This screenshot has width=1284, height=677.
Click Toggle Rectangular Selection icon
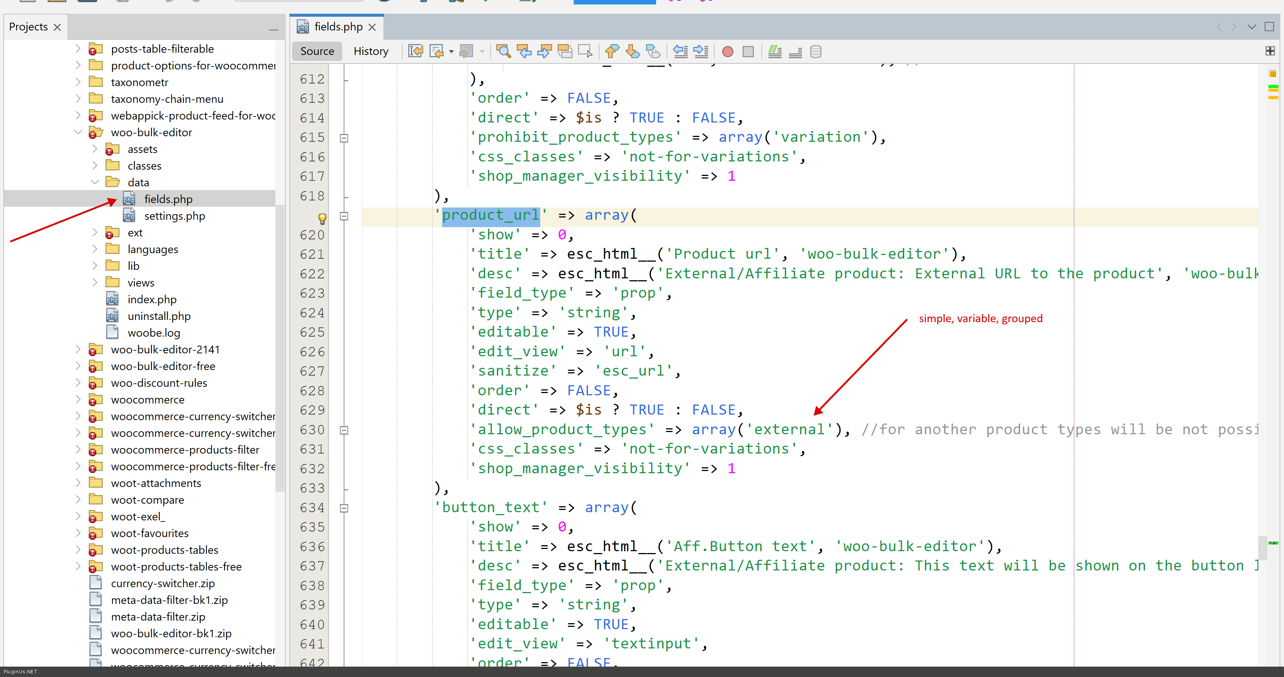pyautogui.click(x=585, y=51)
